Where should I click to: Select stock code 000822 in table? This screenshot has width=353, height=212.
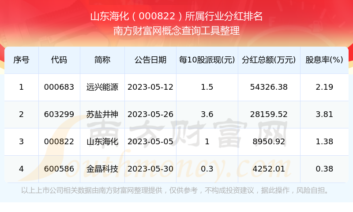(x=59, y=142)
